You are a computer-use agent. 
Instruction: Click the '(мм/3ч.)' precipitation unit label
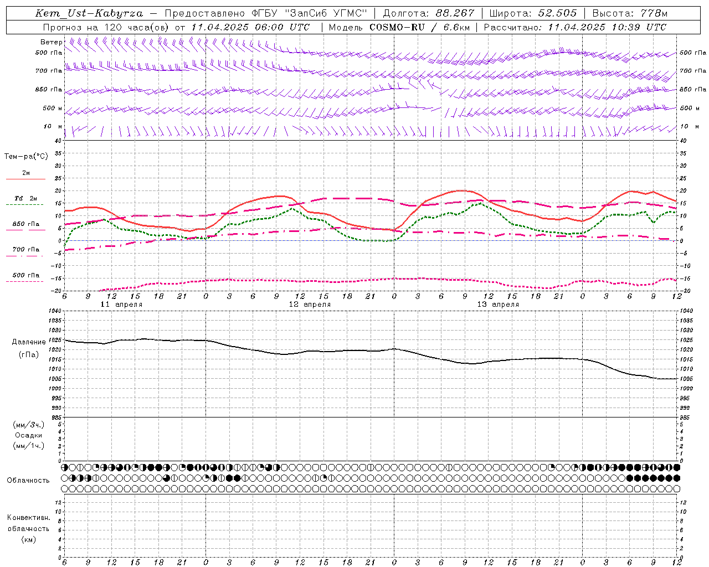click(28, 425)
